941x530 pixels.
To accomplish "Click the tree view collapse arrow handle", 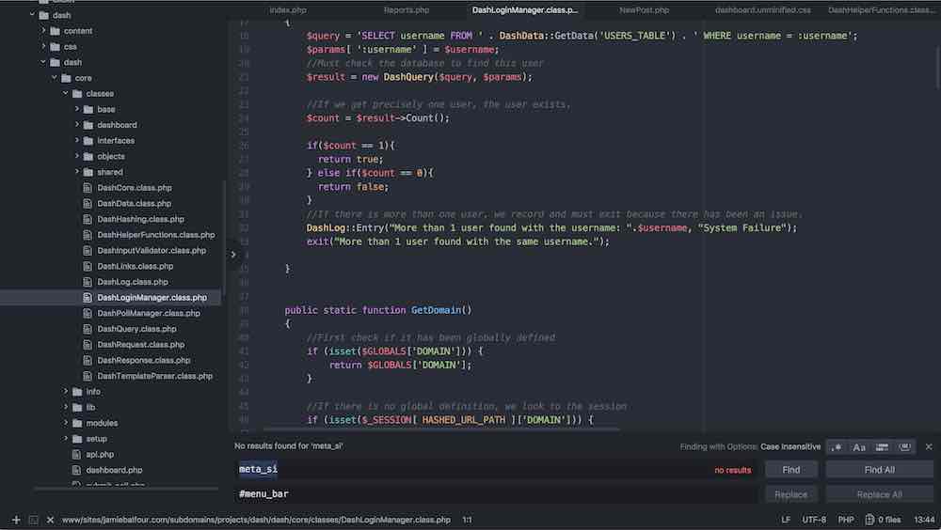I will click(233, 254).
